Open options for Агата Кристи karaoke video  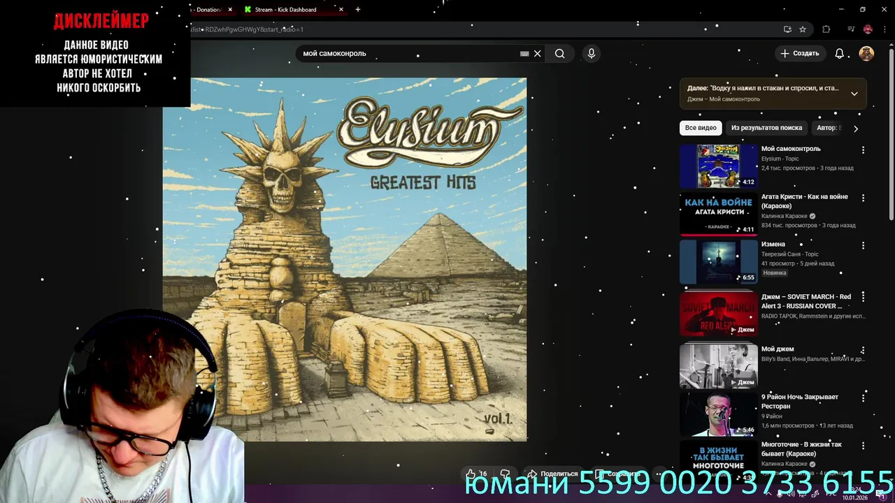(x=863, y=198)
